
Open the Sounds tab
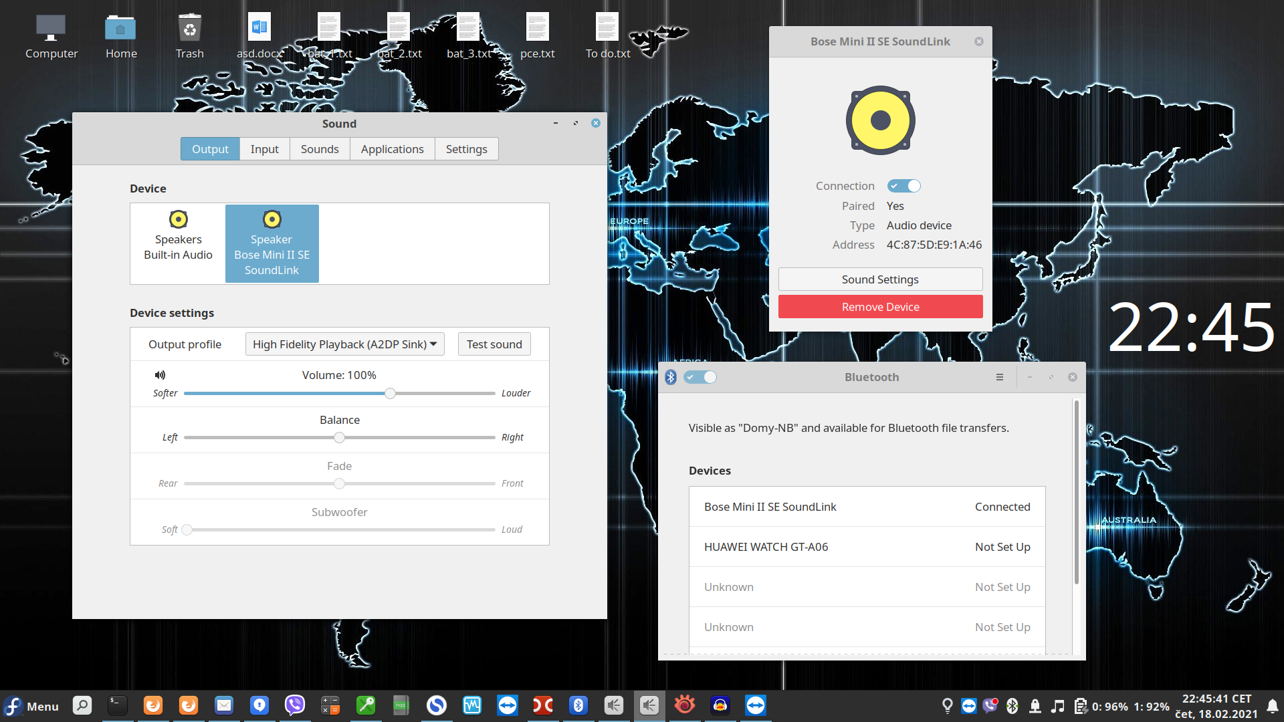(320, 149)
